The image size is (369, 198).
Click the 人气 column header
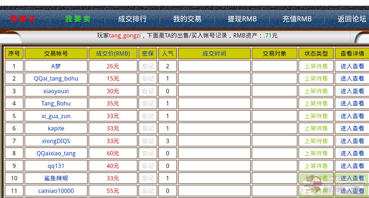[167, 53]
